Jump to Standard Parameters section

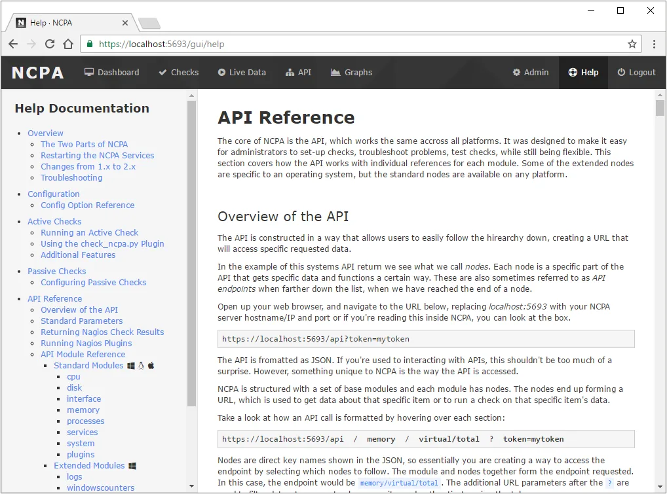82,321
